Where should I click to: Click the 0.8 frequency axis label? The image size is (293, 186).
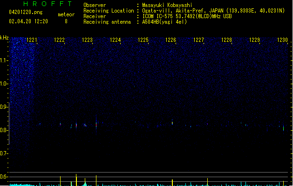4,130
